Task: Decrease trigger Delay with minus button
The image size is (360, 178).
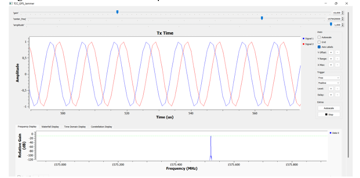Action: coord(337,95)
